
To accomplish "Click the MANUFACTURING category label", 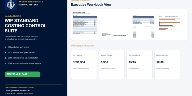I will pyautogui.click(x=13, y=16).
